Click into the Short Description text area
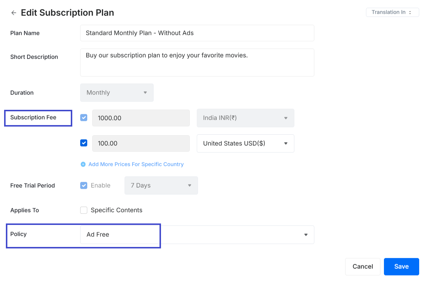The width and height of the screenshot is (428, 291). (197, 63)
